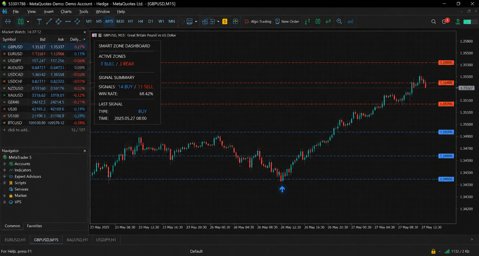Viewport: 479px width, 256px height.
Task: Open the Insert menu
Action: pos(49,11)
